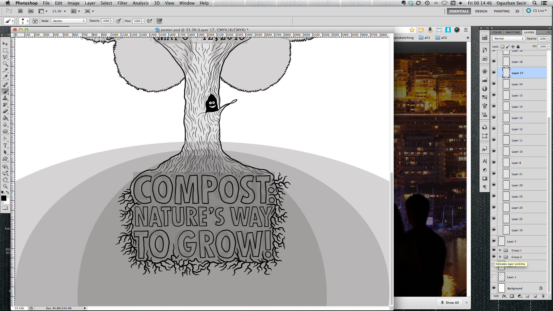The image size is (553, 311).
Task: Toggle airbrush mode next to Flow
Action: [149, 21]
